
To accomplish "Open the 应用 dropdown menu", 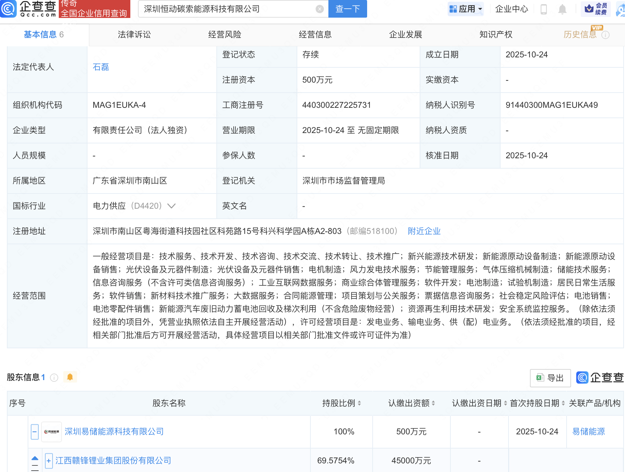I will point(466,9).
